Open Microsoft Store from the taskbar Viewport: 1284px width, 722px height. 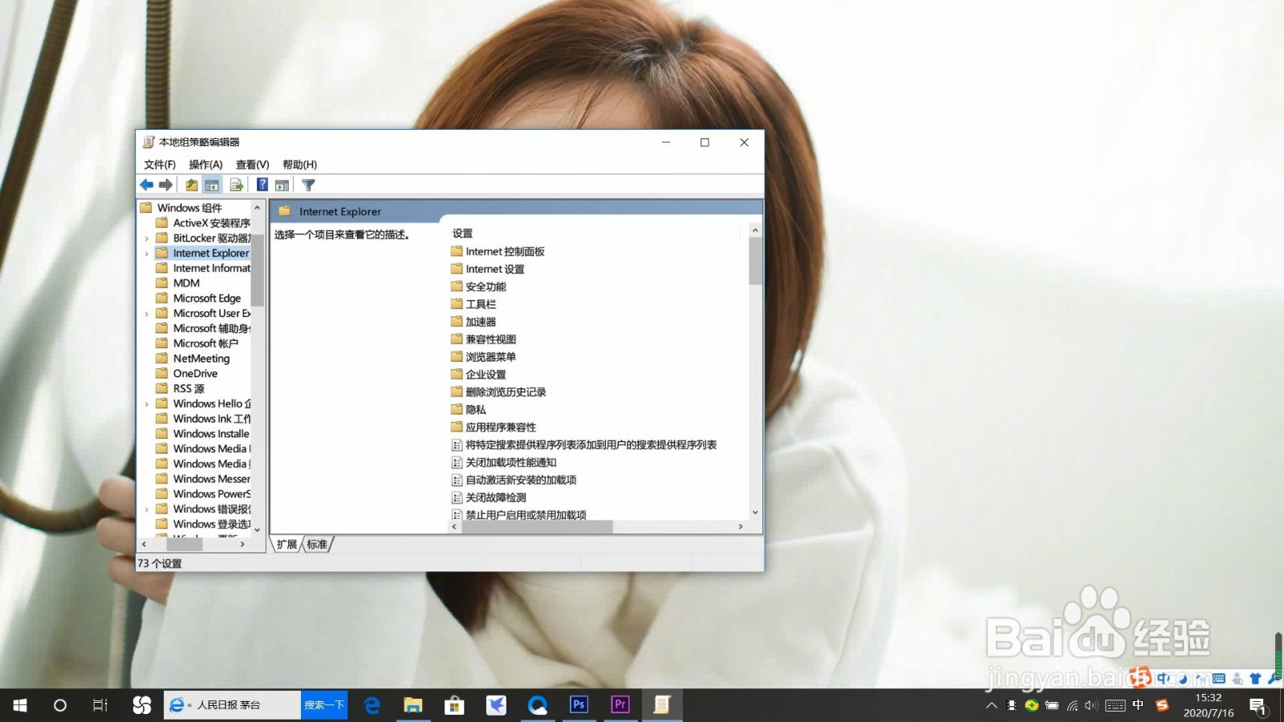(454, 705)
